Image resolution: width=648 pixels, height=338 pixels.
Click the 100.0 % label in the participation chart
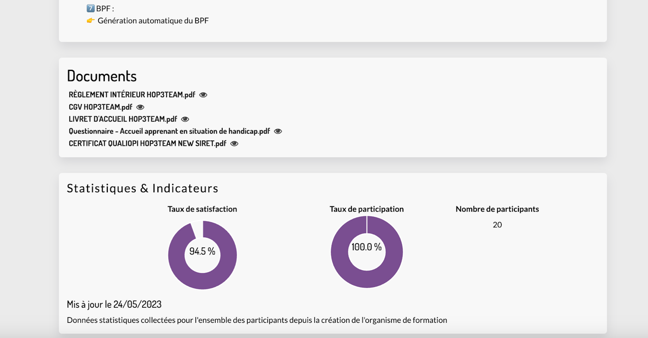coord(367,247)
